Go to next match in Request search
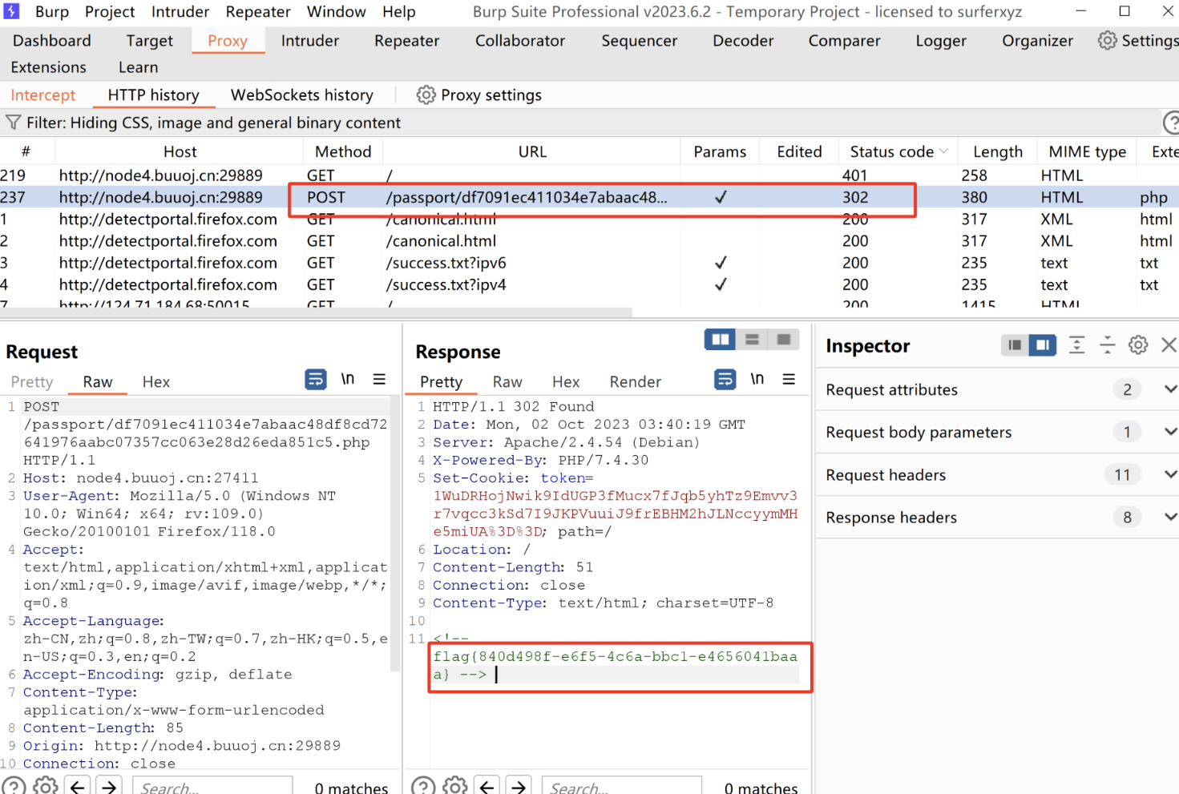 point(110,786)
